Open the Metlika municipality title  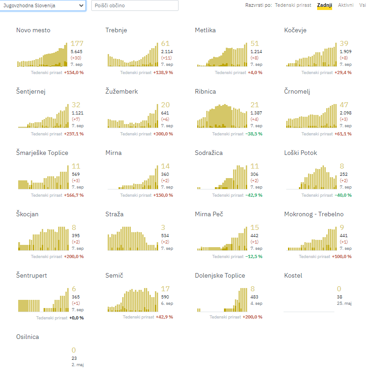pos(205,30)
